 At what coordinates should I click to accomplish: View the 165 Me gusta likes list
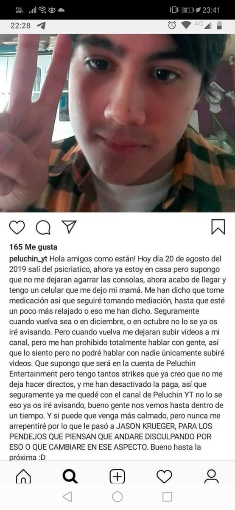33,247
